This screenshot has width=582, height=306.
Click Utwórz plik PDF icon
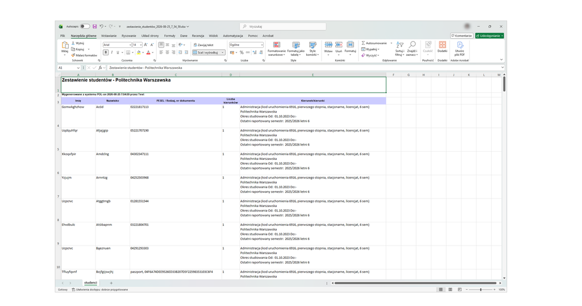coord(460,45)
